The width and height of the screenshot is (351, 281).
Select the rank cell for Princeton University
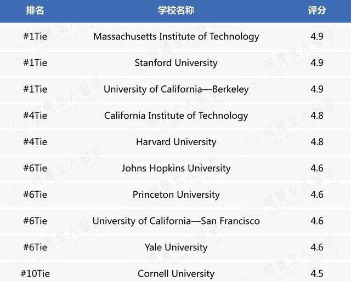35,194
